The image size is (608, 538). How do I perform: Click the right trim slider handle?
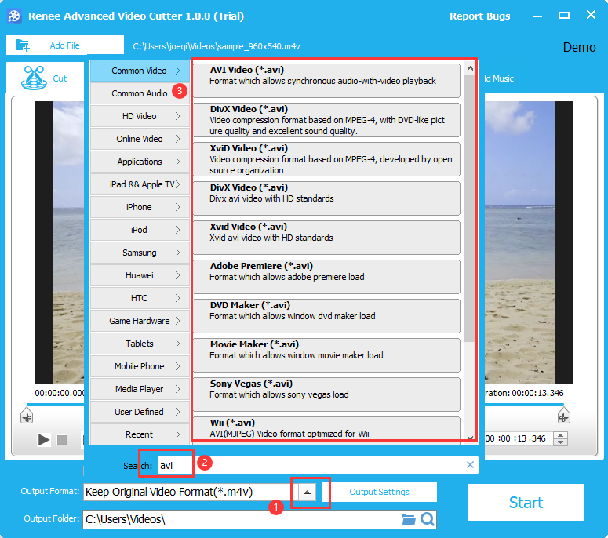click(562, 416)
